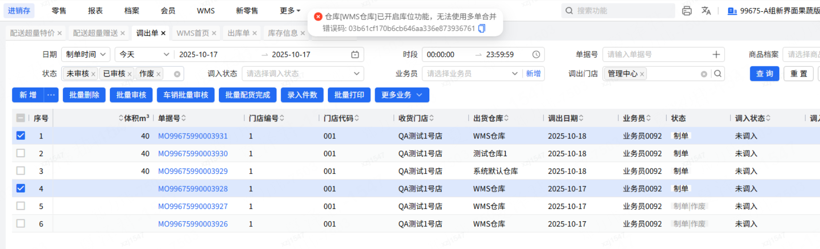
Task: Switch to the 出库单 tab
Action: point(238,33)
